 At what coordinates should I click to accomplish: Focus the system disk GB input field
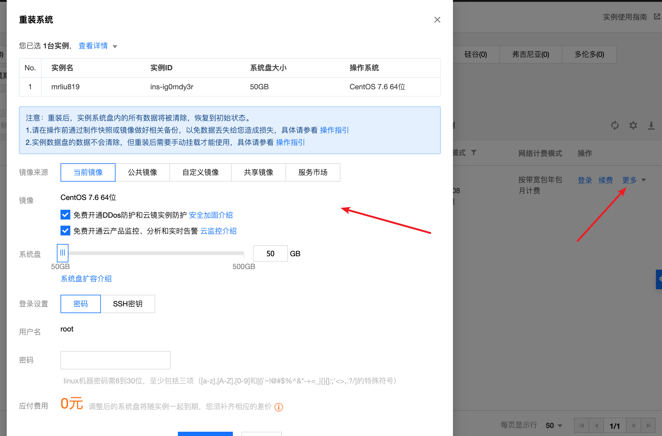point(270,253)
